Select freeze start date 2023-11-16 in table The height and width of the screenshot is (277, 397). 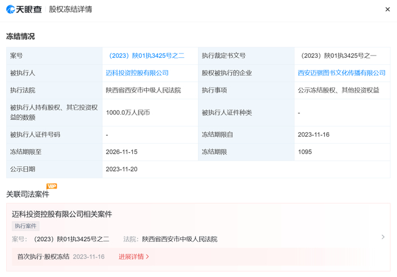coord(314,135)
